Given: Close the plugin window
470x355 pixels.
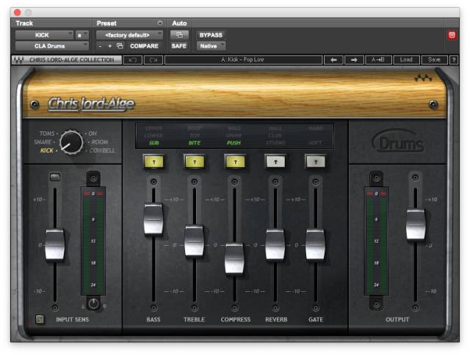Looking at the screenshot, I should click(18, 12).
